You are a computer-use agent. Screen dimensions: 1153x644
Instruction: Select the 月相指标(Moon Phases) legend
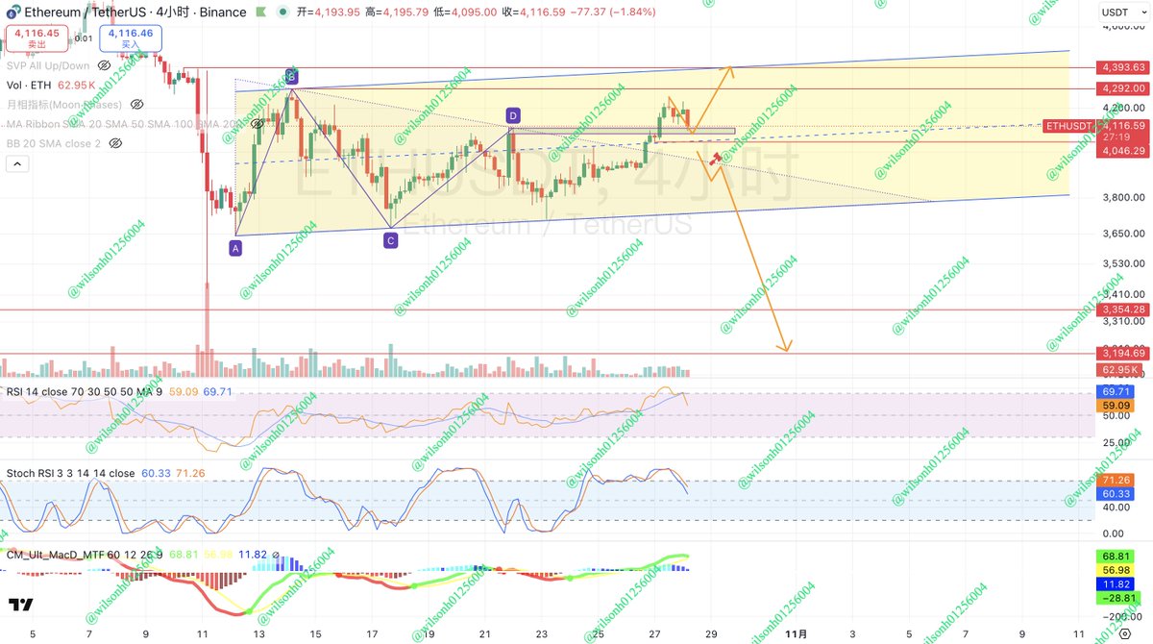[x=64, y=104]
